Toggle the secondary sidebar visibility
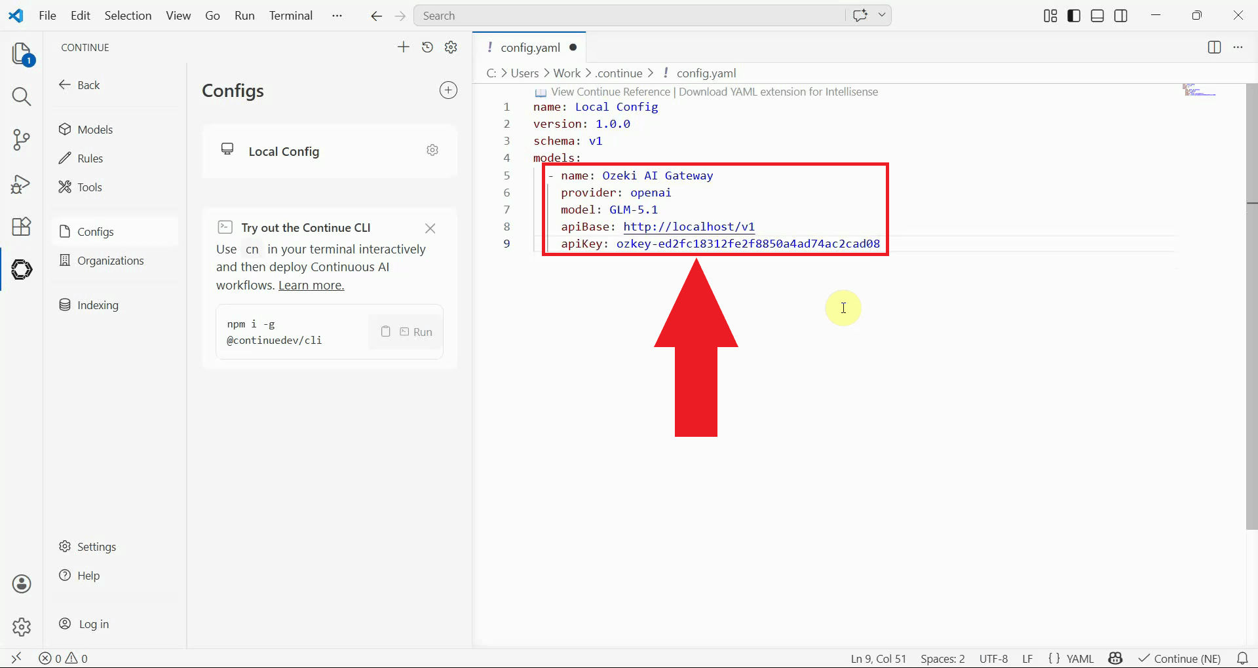Screen dimensions: 1258x668 click(x=1121, y=15)
